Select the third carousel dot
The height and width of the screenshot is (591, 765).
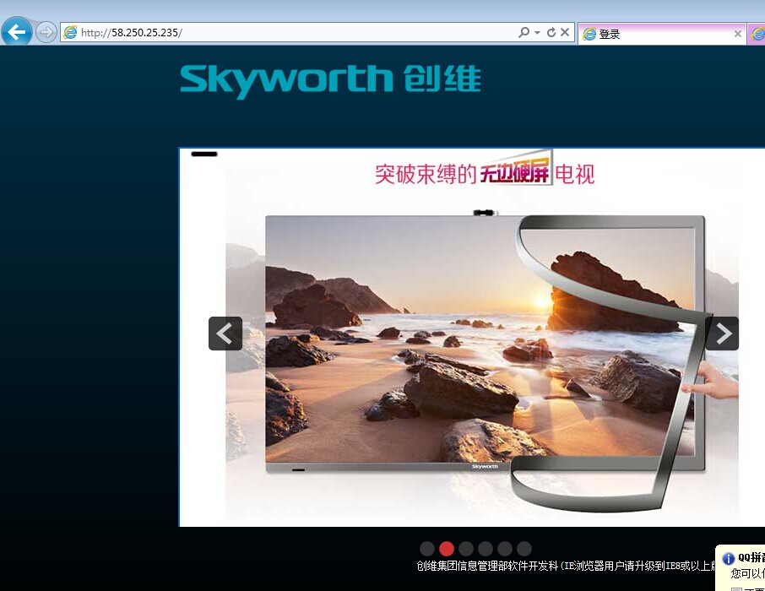coord(466,549)
